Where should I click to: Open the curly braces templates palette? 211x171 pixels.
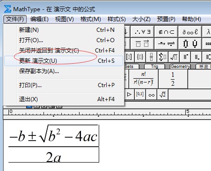pyautogui.click(x=140, y=57)
